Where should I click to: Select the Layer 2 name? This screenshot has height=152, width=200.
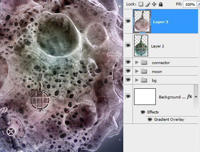(x=157, y=46)
